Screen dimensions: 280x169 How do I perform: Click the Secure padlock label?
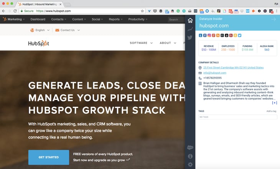coord(27,11)
